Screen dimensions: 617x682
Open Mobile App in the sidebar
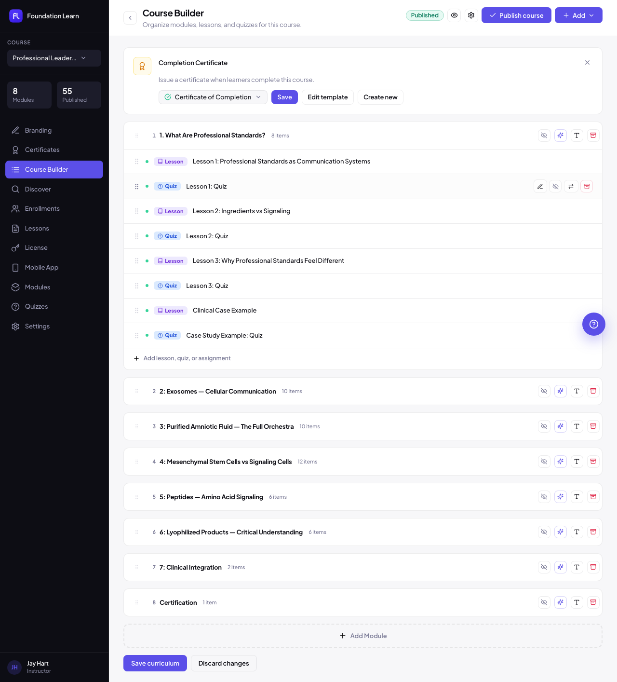(54, 267)
